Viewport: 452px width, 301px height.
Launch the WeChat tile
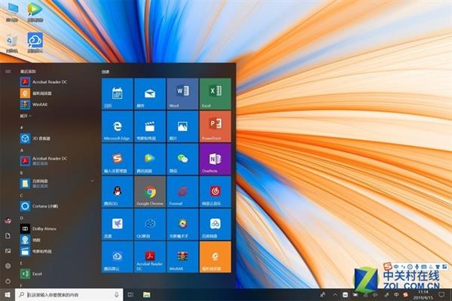point(182,160)
